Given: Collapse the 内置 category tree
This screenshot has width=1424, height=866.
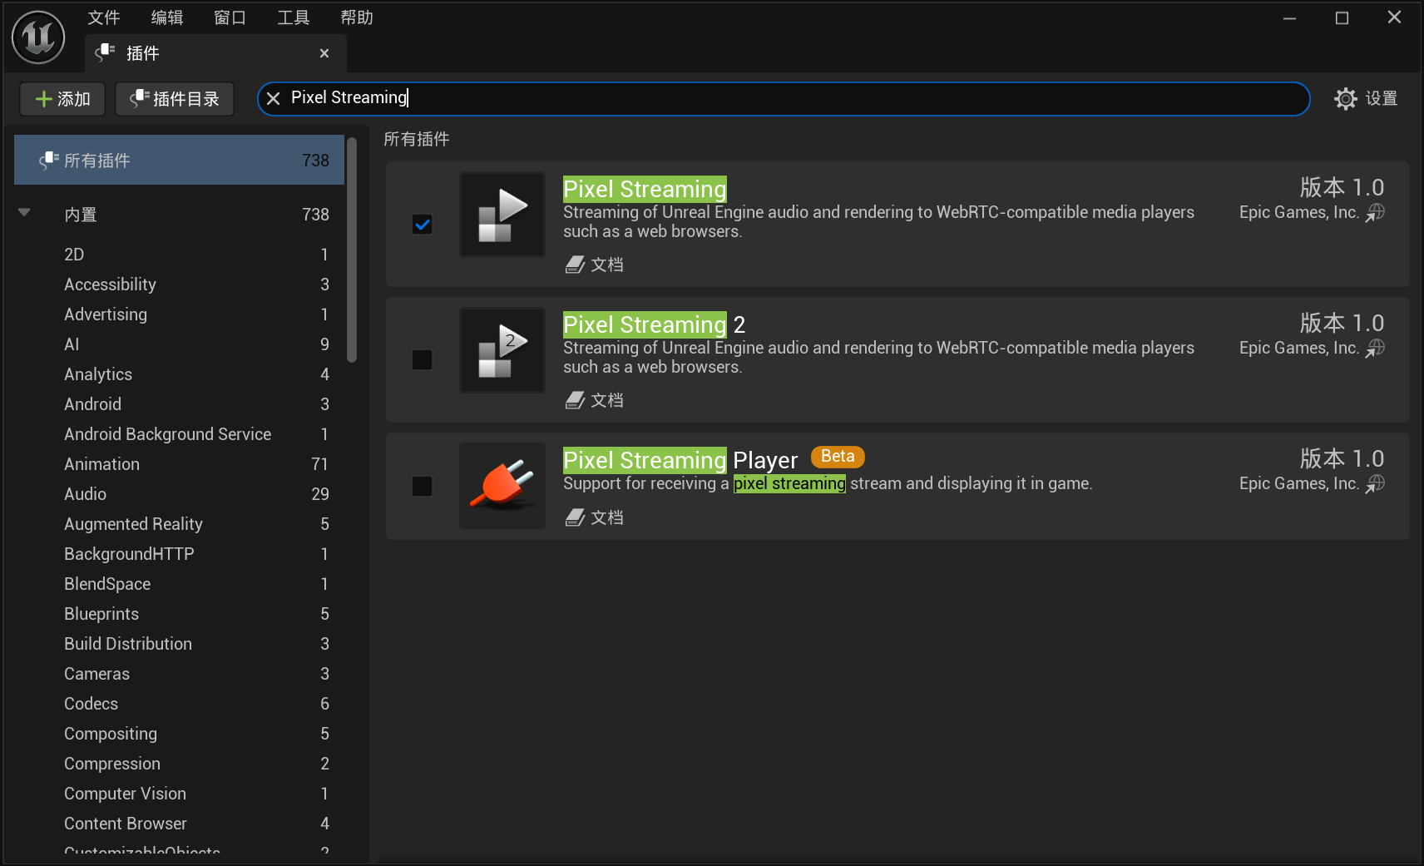Looking at the screenshot, I should point(25,213).
